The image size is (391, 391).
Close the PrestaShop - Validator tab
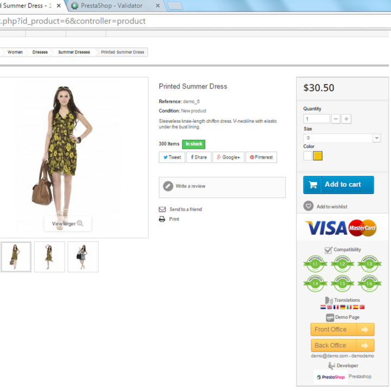coord(157,5)
